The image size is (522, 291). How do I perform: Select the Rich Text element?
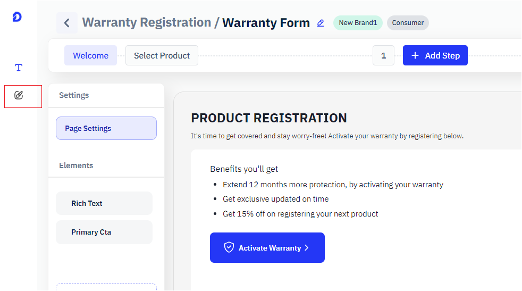pos(104,203)
